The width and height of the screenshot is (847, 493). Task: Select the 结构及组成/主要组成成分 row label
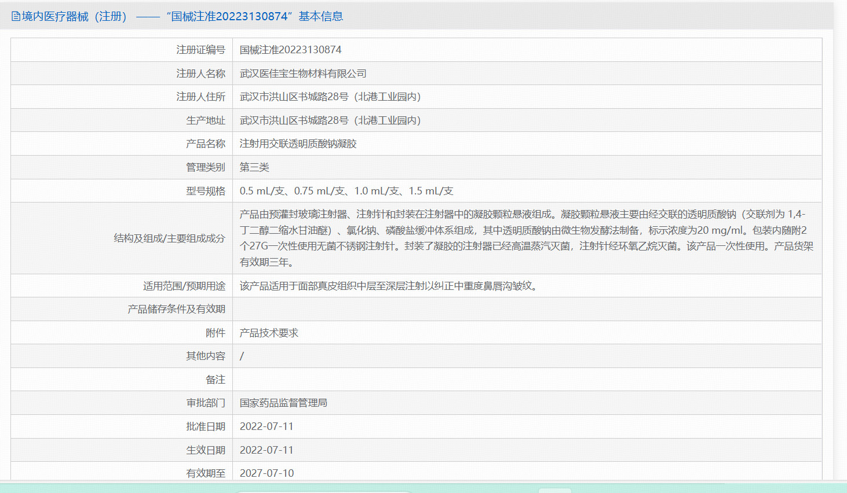pyautogui.click(x=169, y=237)
